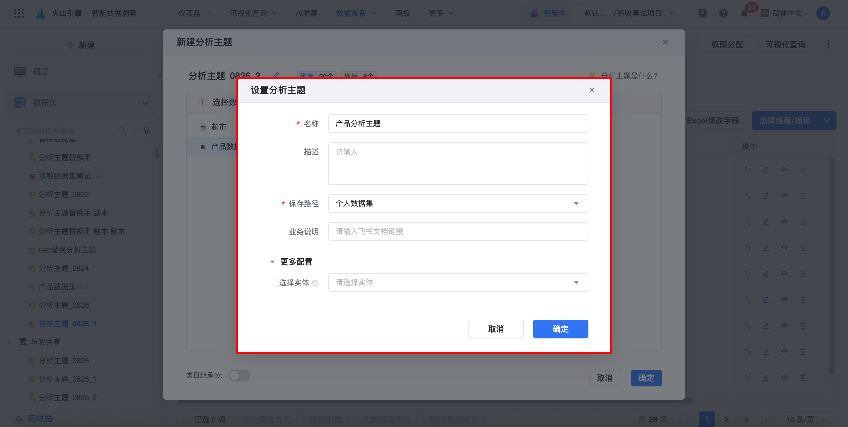Viewport: 848px width, 427px height.
Task: Toggle the 类目继承 switch
Action: click(x=239, y=376)
